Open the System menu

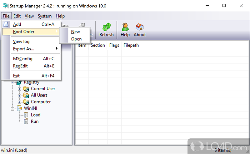click(45, 16)
